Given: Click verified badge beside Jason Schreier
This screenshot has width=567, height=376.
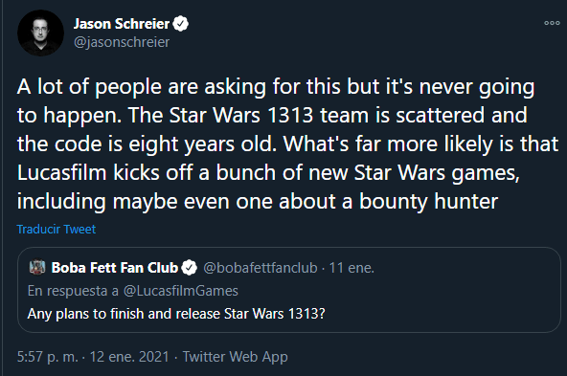Looking at the screenshot, I should point(180,24).
